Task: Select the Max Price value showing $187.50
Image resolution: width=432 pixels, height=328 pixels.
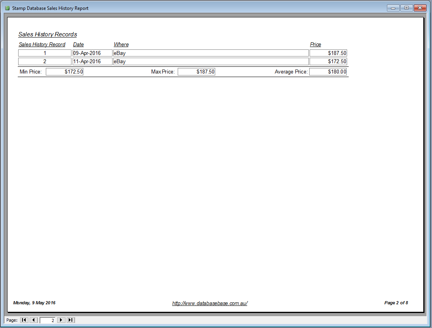Action: coord(196,72)
